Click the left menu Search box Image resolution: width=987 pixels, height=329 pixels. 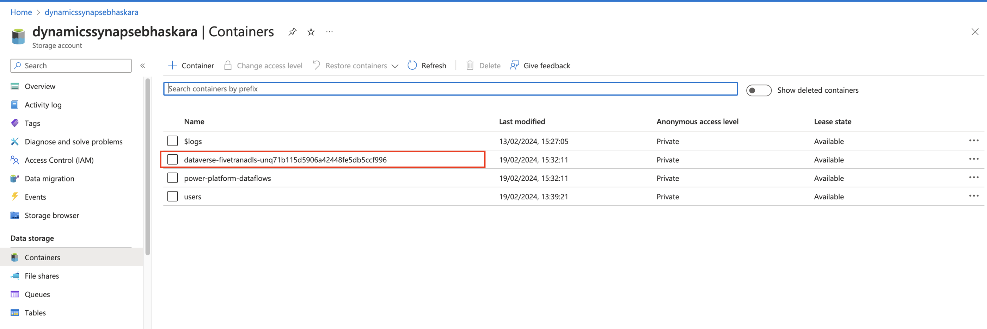[71, 66]
